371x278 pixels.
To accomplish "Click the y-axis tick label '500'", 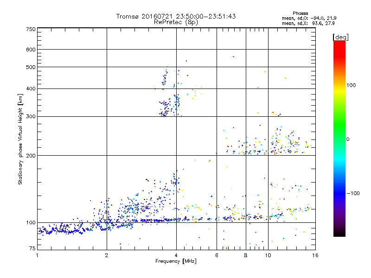I will coord(31,67).
